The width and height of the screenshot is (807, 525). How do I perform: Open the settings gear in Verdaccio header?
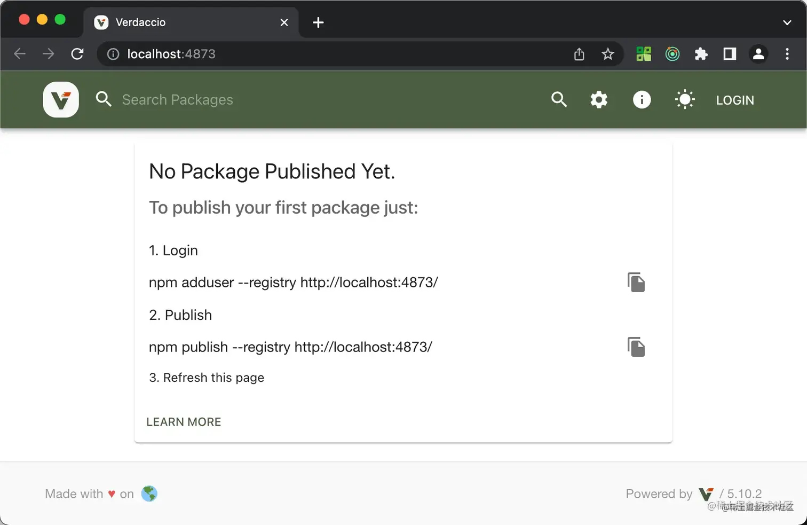click(599, 99)
